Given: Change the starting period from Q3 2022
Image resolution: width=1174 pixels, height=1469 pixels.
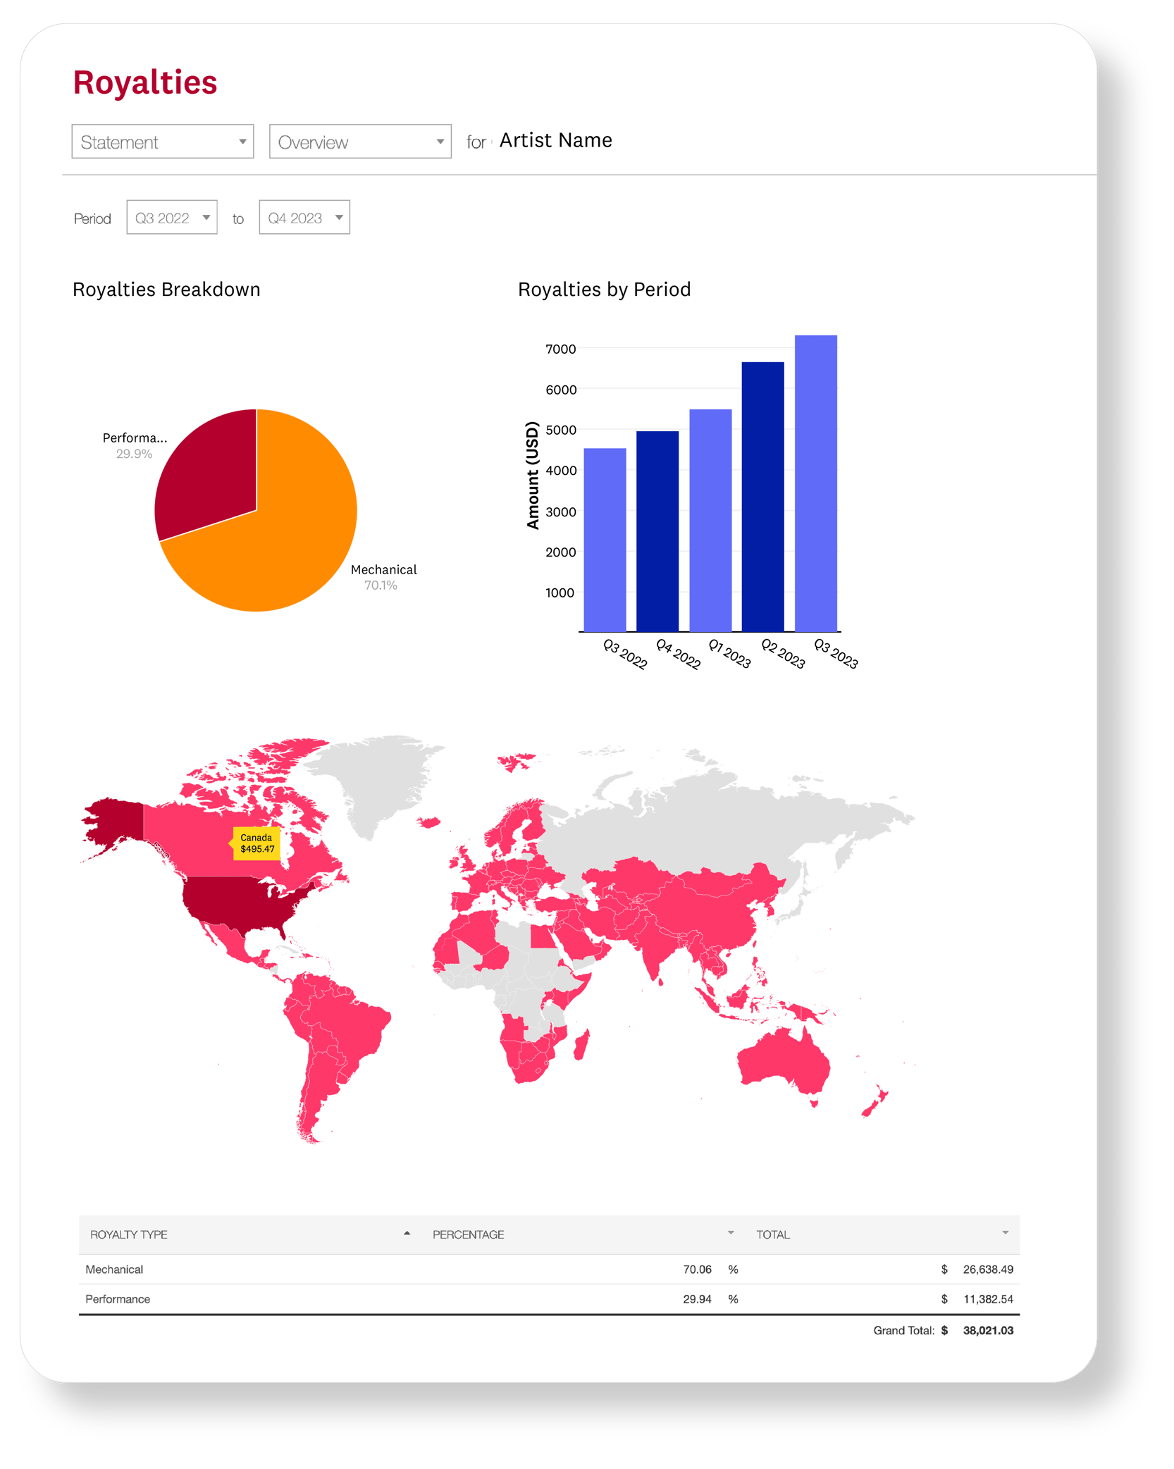Looking at the screenshot, I should [x=171, y=217].
